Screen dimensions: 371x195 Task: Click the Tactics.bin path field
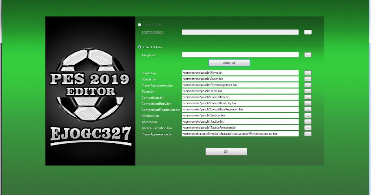tap(240, 122)
